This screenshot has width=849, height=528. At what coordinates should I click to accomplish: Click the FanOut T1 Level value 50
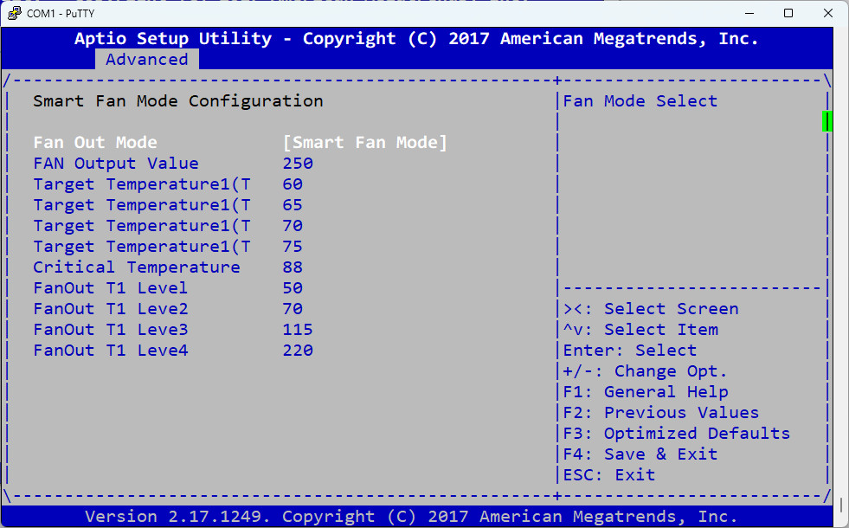293,287
